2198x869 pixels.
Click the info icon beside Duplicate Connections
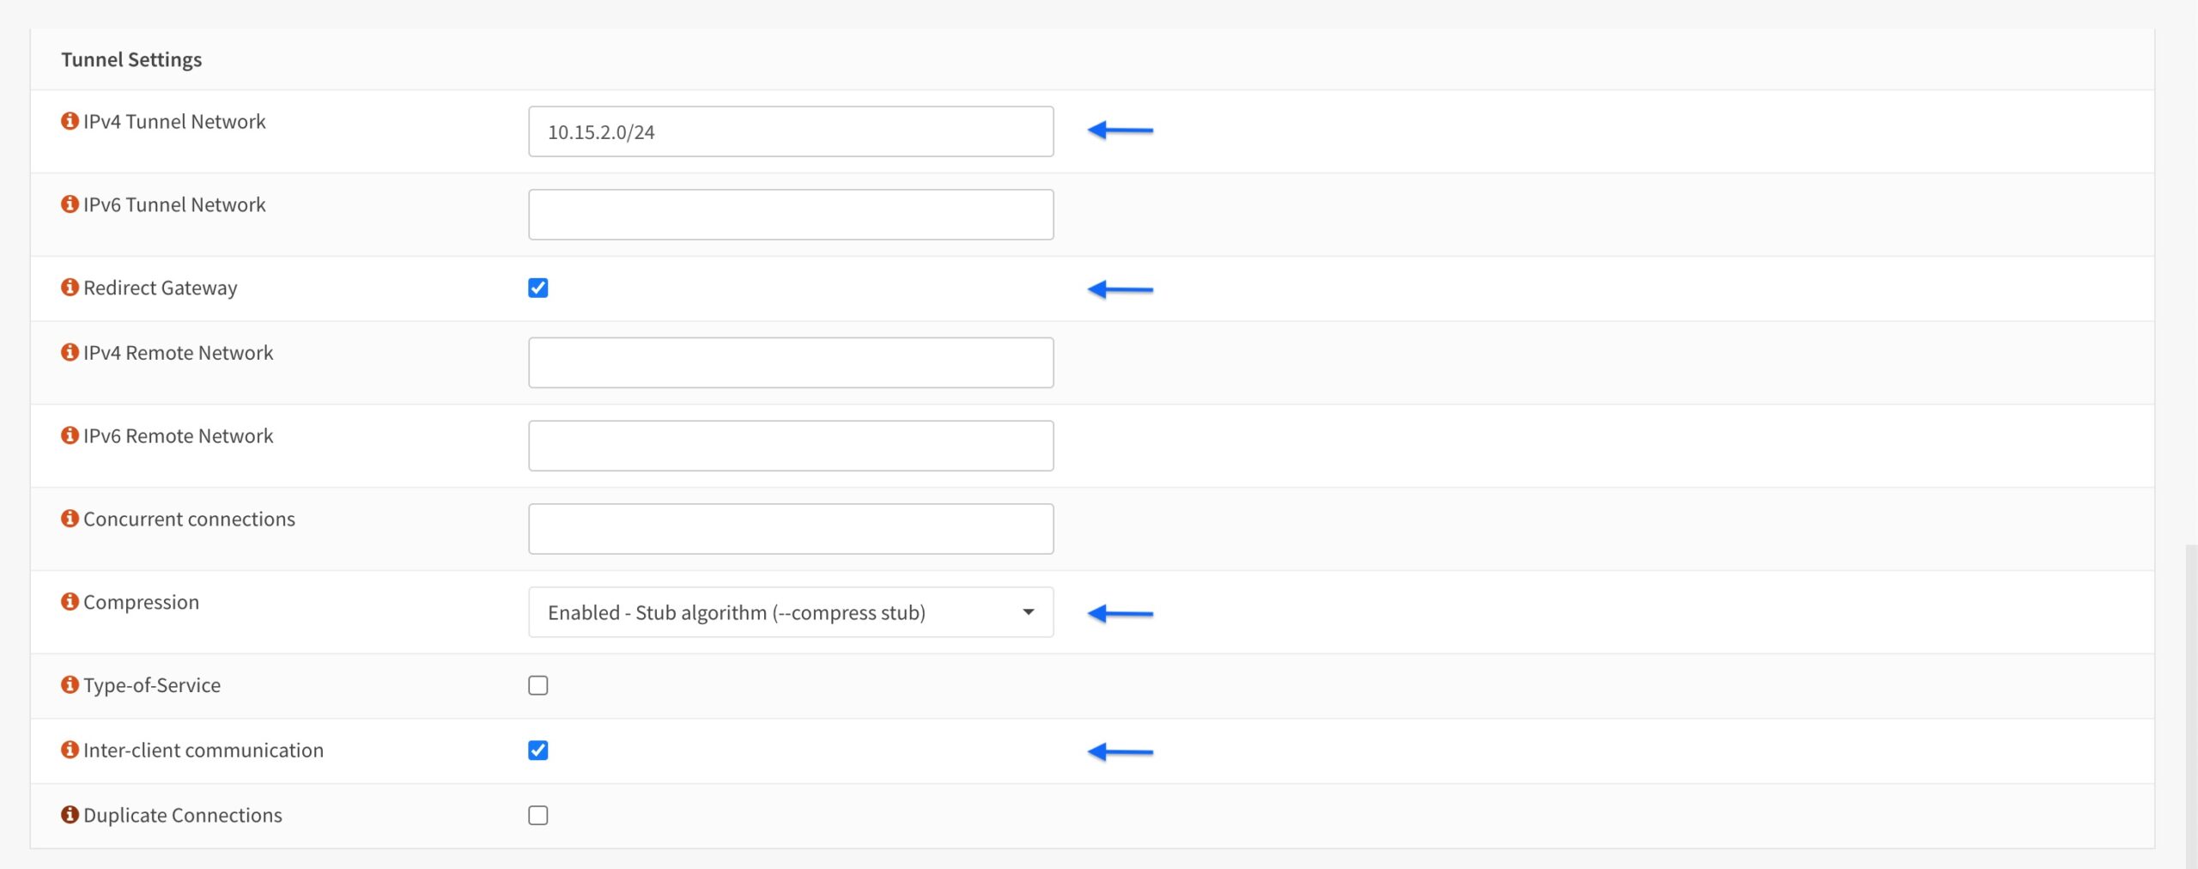click(70, 815)
